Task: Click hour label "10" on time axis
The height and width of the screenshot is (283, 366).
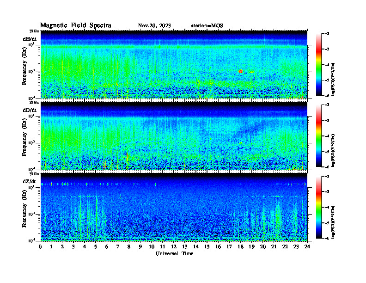Action: tap(152, 247)
